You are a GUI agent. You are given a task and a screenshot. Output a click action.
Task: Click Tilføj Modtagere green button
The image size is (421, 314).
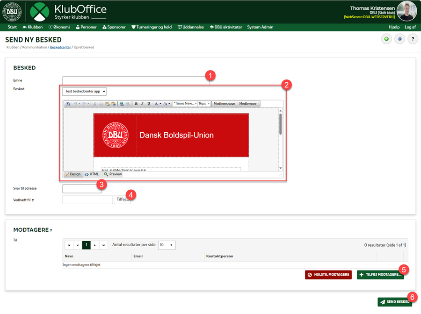(x=380, y=275)
